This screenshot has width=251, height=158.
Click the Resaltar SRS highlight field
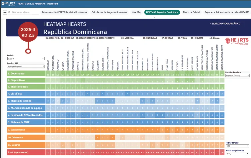point(26,66)
